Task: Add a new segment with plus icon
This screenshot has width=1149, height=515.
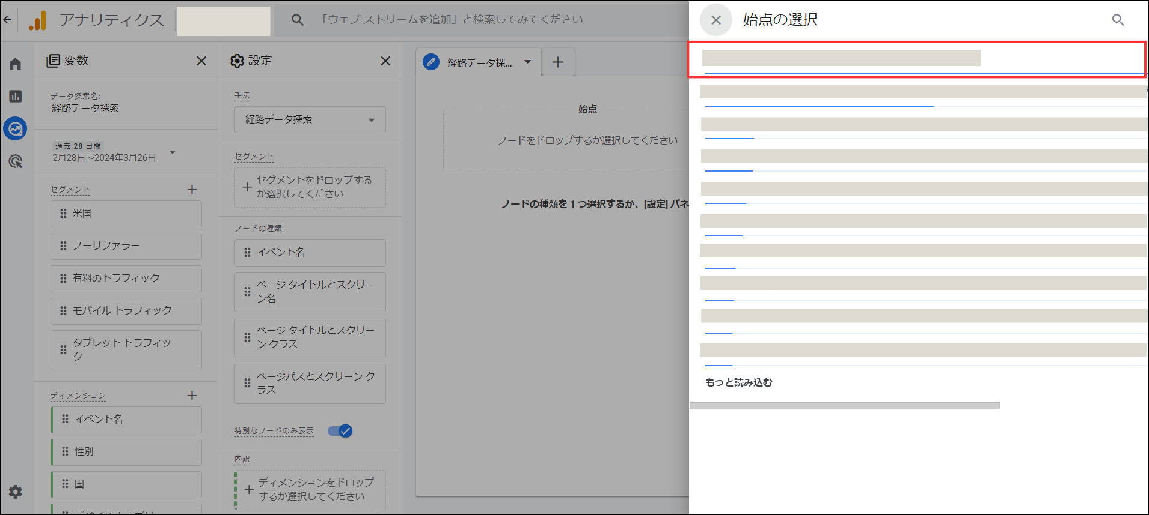Action: [x=192, y=190]
